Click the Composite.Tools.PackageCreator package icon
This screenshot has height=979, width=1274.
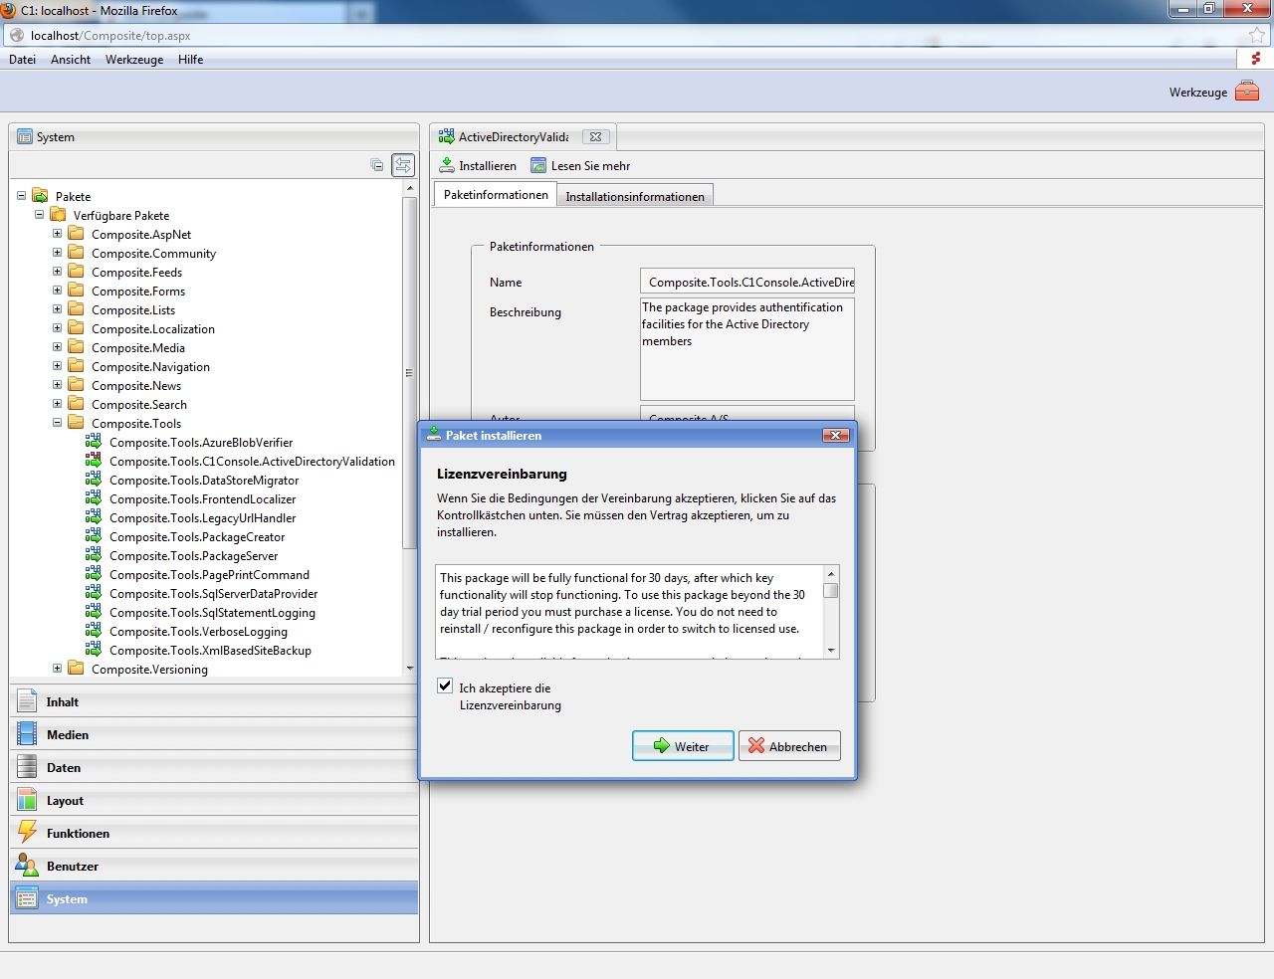[94, 536]
